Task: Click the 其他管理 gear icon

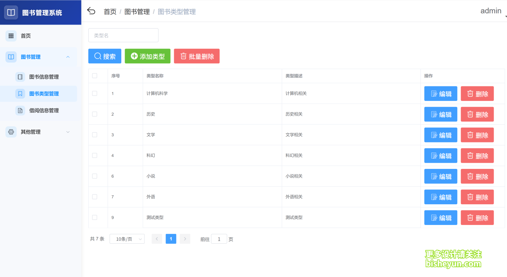Action: point(11,132)
